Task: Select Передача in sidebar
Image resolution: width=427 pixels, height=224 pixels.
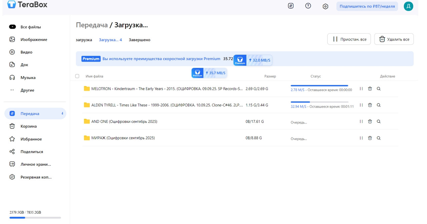Action: (x=35, y=113)
